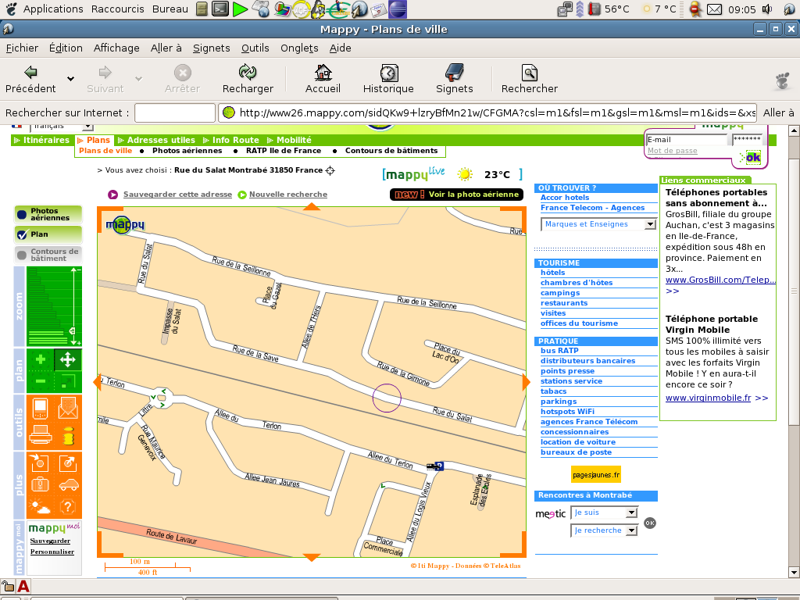Open the Signets bookmarks button
The height and width of the screenshot is (600, 800).
tap(454, 80)
